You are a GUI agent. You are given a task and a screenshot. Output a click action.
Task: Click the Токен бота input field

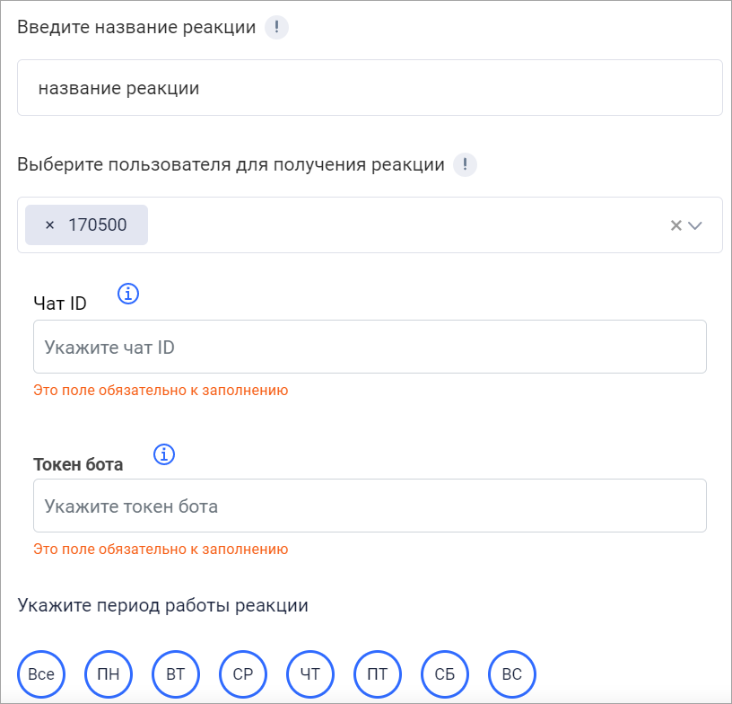coord(370,506)
